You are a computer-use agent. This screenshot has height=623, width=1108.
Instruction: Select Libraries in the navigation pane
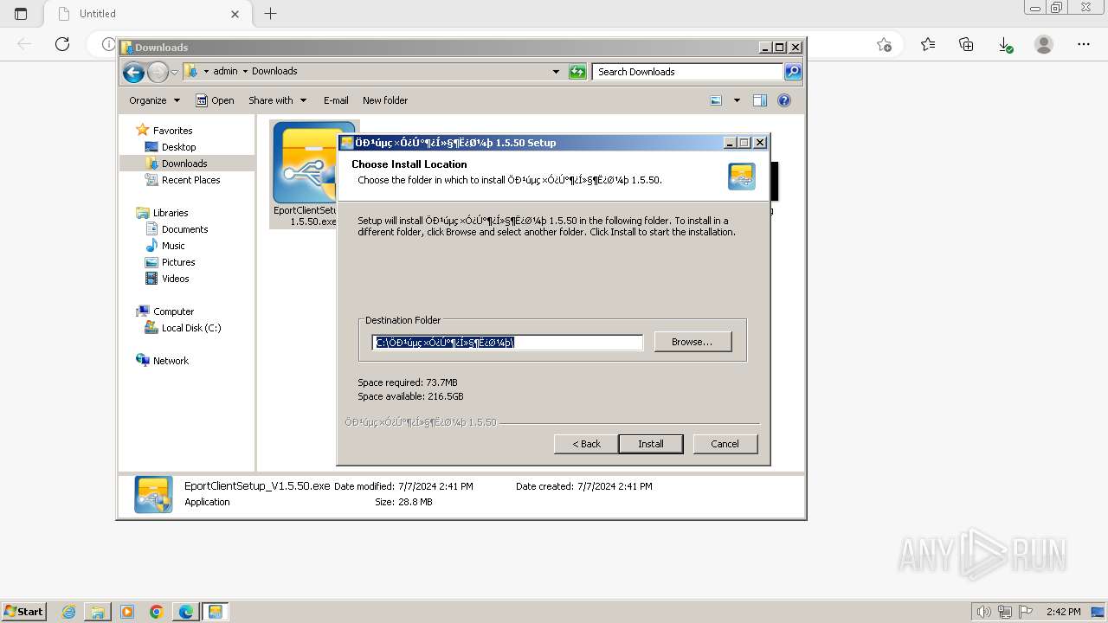pyautogui.click(x=171, y=213)
